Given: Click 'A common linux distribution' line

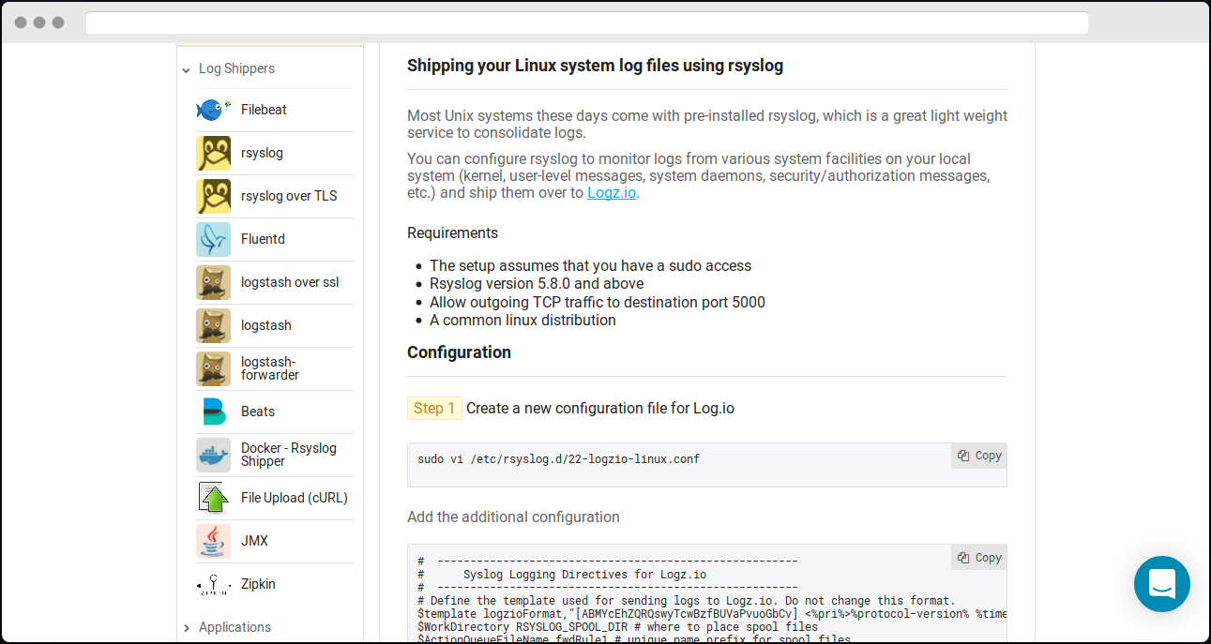Looking at the screenshot, I should point(522,320).
